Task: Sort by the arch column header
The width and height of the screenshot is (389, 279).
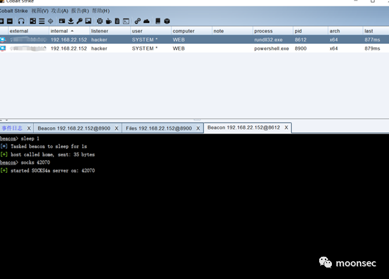Action: (345, 31)
